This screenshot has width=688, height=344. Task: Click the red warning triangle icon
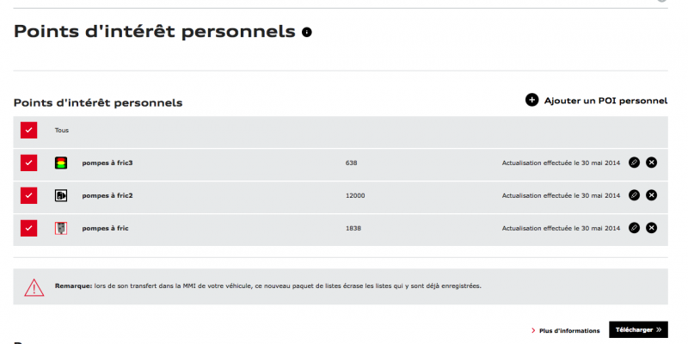pos(34,287)
